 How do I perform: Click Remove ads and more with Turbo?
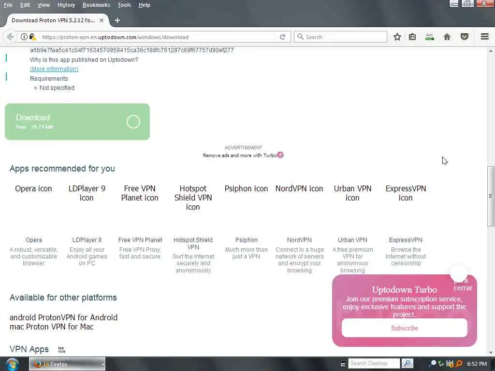pyautogui.click(x=240, y=155)
